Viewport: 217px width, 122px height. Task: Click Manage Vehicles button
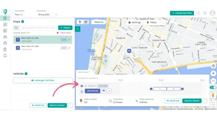coord(43,80)
